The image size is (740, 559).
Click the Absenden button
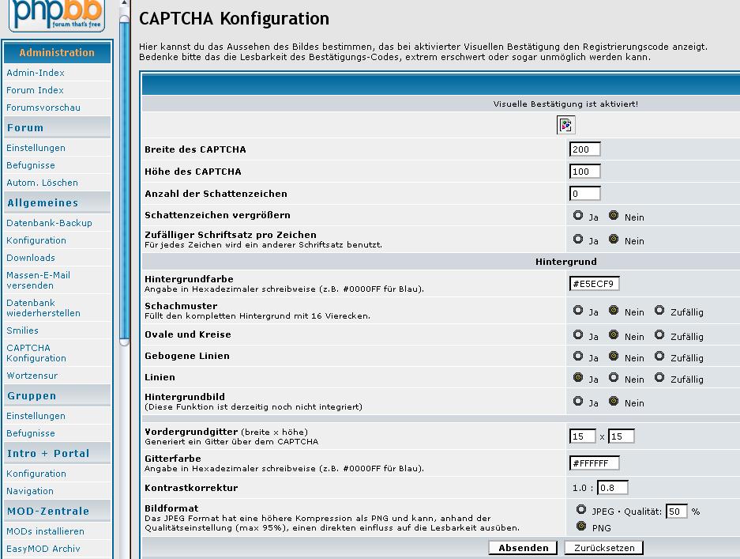coord(523,548)
